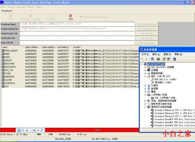The height and width of the screenshot is (142, 195).
Task: Click the 'end address' column header
Action: tap(64, 47)
